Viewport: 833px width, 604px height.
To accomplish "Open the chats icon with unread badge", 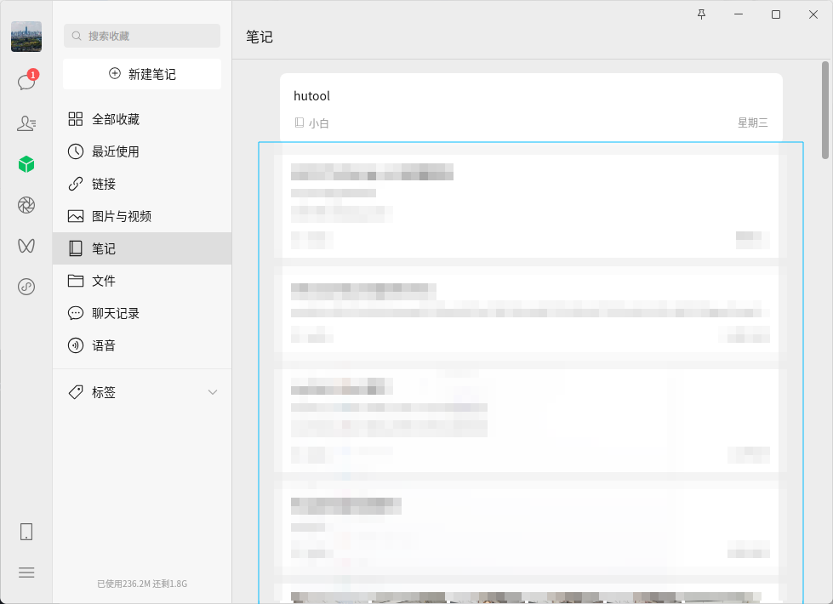I will 26,82.
